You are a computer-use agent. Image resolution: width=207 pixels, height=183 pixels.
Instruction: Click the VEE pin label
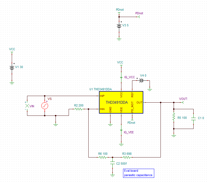121,110
